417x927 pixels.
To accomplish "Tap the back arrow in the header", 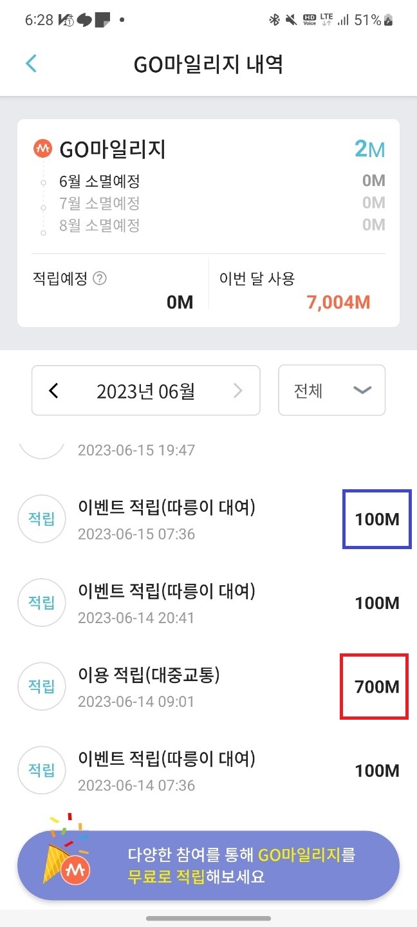I will click(x=31, y=64).
